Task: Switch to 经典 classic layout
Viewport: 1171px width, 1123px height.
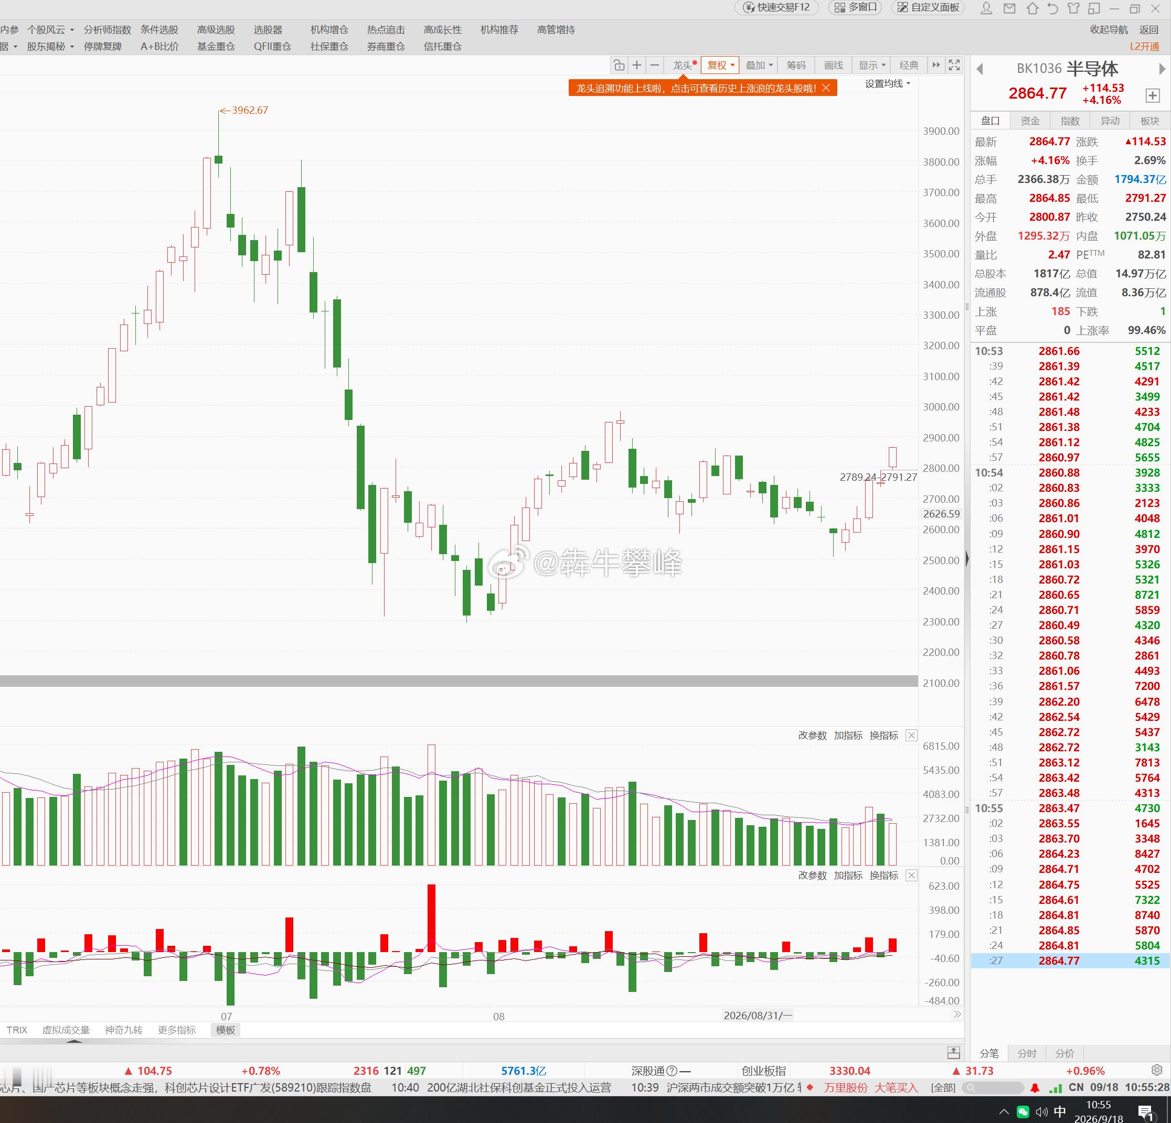Action: pyautogui.click(x=909, y=65)
